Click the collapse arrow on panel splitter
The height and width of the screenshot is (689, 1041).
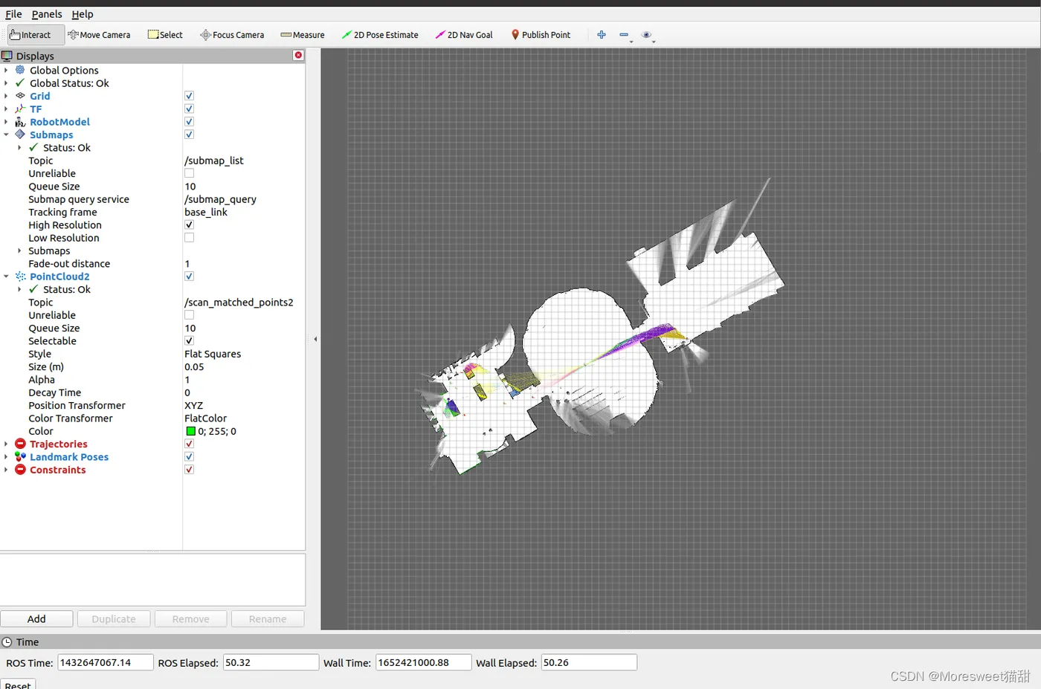pyautogui.click(x=315, y=339)
